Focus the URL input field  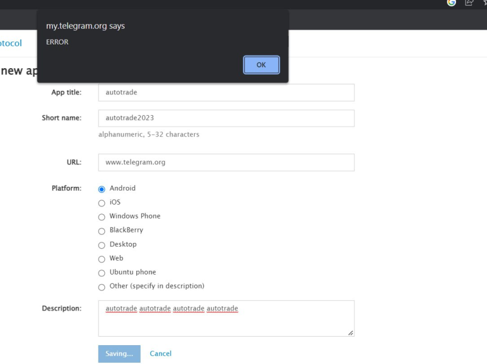[226, 163]
